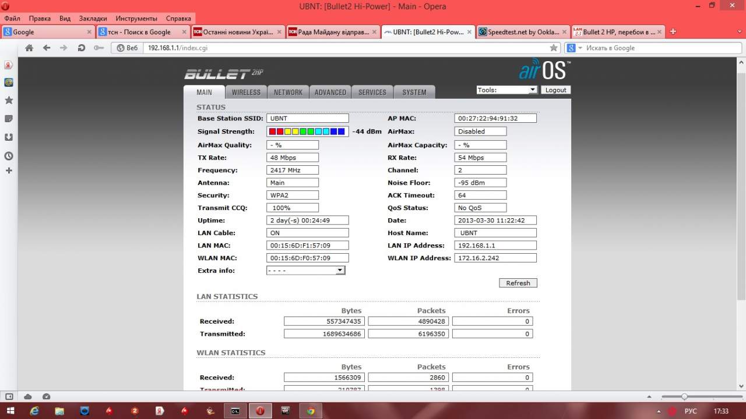Viewport: 746px width, 419px height.
Task: Open the history clock panel in the sidebar
Action: tap(9, 156)
